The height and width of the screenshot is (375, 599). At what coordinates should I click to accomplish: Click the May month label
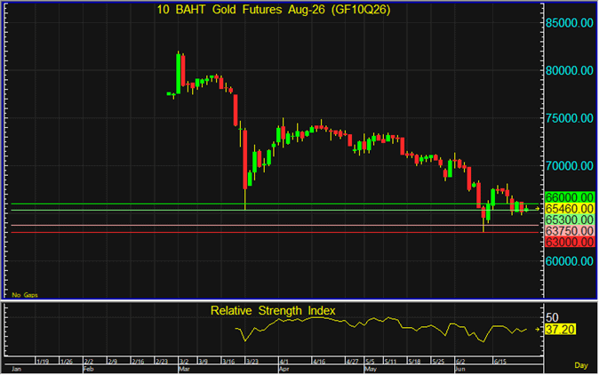coord(371,369)
